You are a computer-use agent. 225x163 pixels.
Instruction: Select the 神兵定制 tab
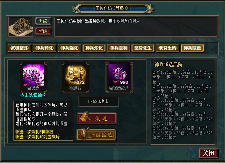click(x=119, y=48)
